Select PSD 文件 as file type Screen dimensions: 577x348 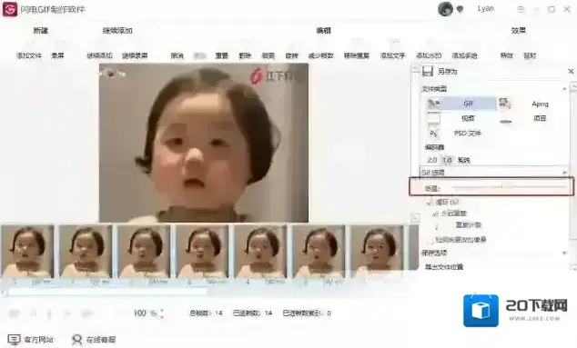(x=468, y=133)
